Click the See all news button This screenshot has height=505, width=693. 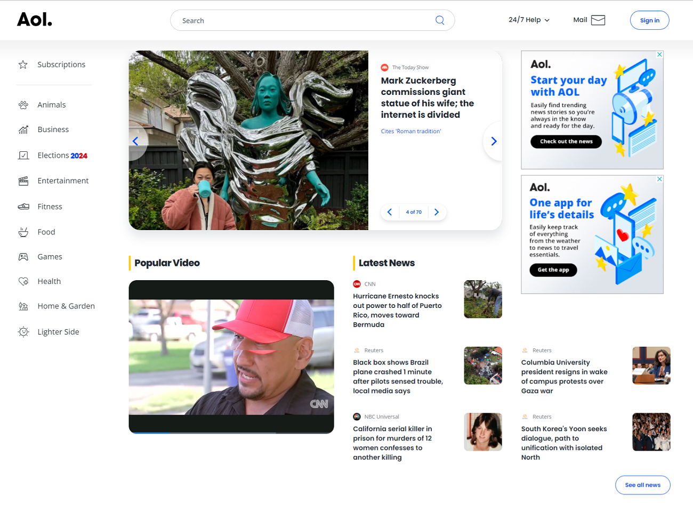point(642,485)
